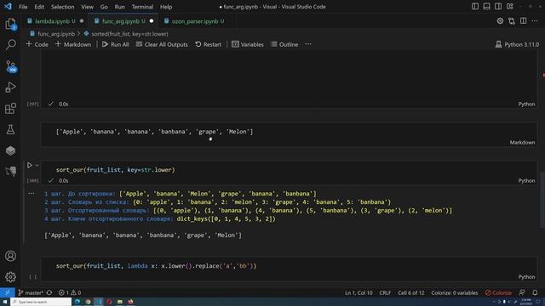Run All notebook cells
545x306 pixels.
[116, 44]
